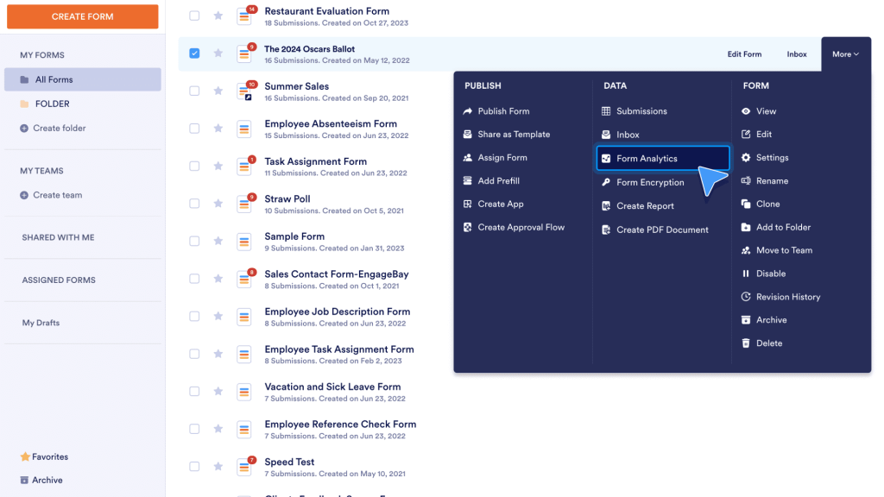Viewport: 884px width, 497px height.
Task: Select Create PDF Document menu entry
Action: (x=662, y=230)
